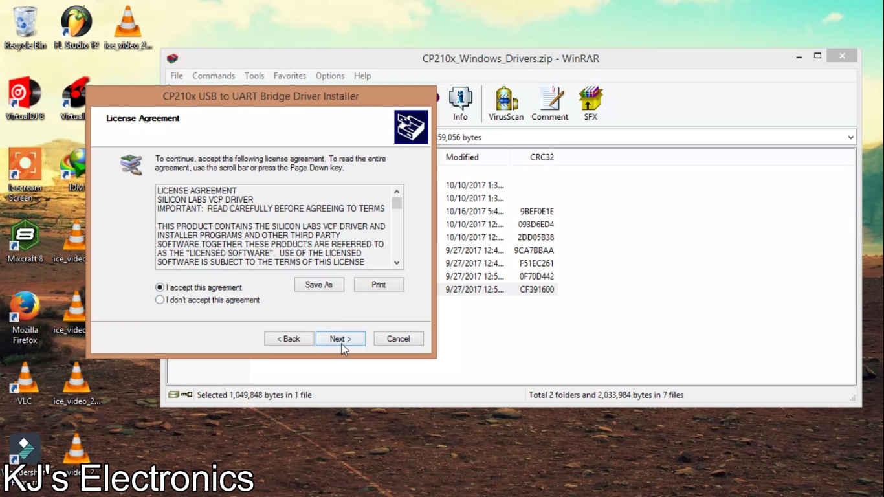Image resolution: width=884 pixels, height=497 pixels.
Task: Select row with CRC32 9CA7BBAA
Action: tap(498, 250)
